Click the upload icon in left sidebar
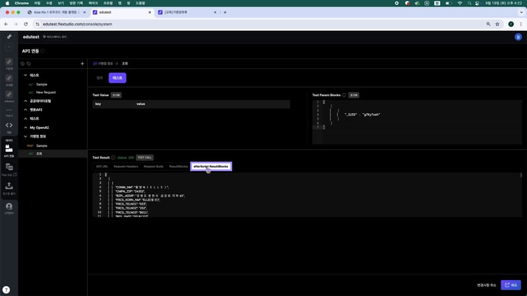The width and height of the screenshot is (527, 296). 9,187
